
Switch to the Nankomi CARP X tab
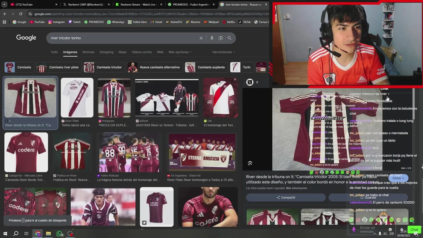tap(87, 5)
